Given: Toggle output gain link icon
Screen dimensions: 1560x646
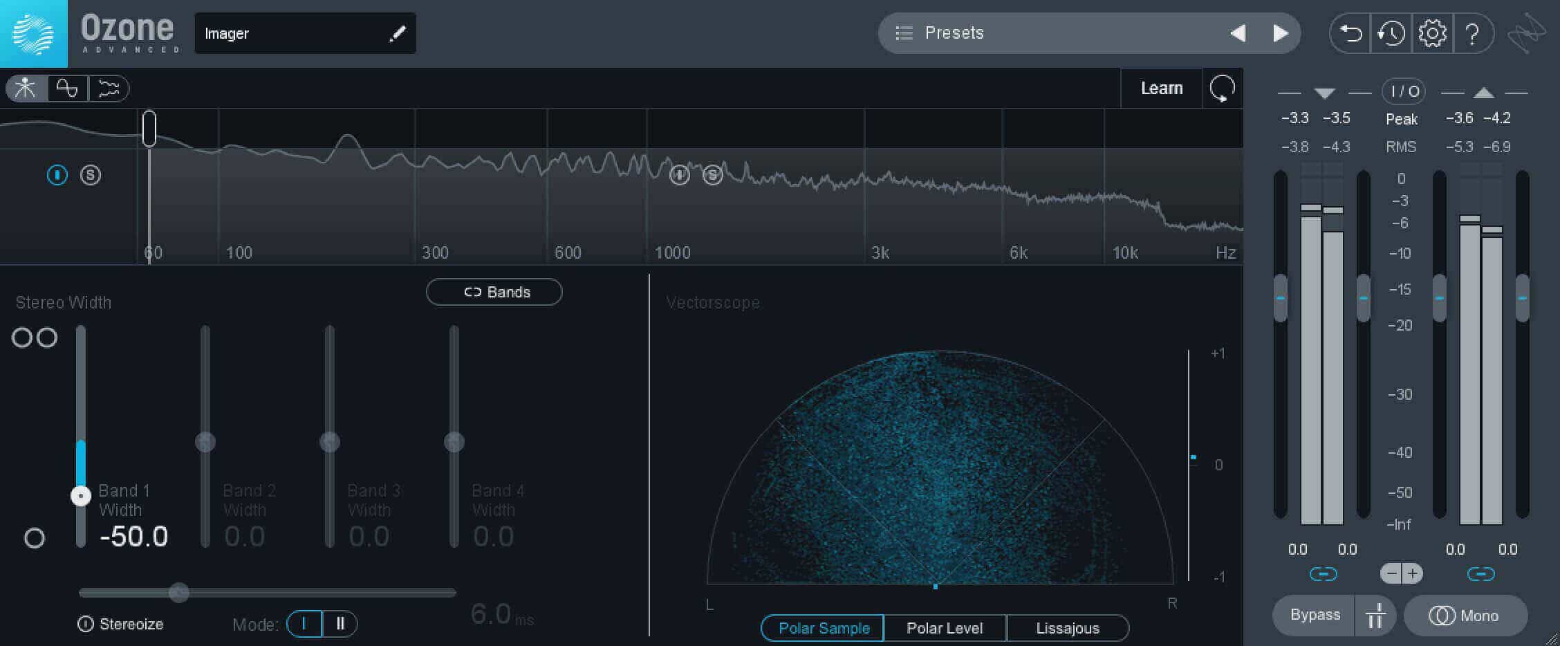Looking at the screenshot, I should (x=1480, y=574).
